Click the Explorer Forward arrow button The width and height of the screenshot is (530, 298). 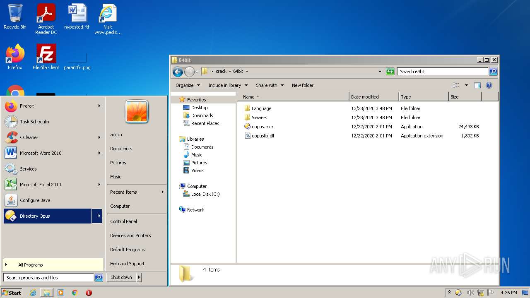point(189,72)
